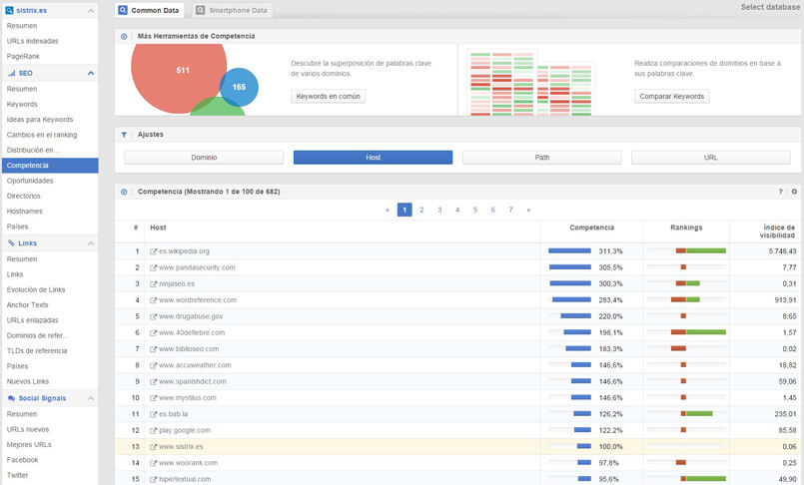This screenshot has width=804, height=485.
Task: Click the Links chain icon in sidebar
Action: 11,243
